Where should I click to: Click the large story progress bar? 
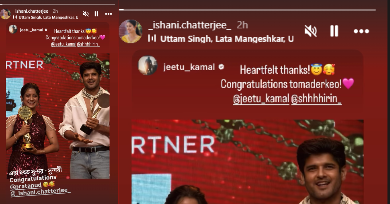tap(247, 10)
